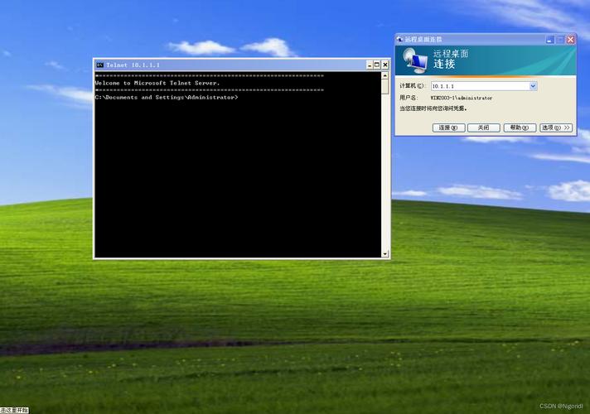Click the 远程桌面 连接 banner heading
The height and width of the screenshot is (414, 590).
(451, 59)
